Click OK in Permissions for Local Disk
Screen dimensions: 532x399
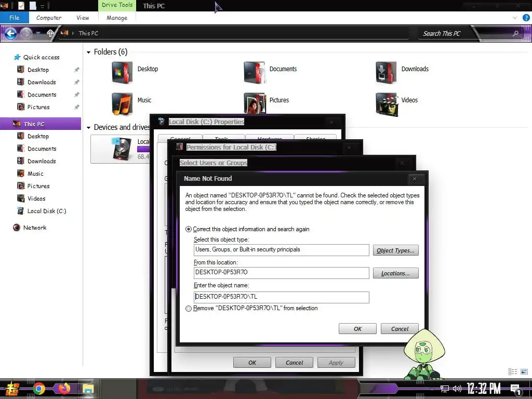252,362
